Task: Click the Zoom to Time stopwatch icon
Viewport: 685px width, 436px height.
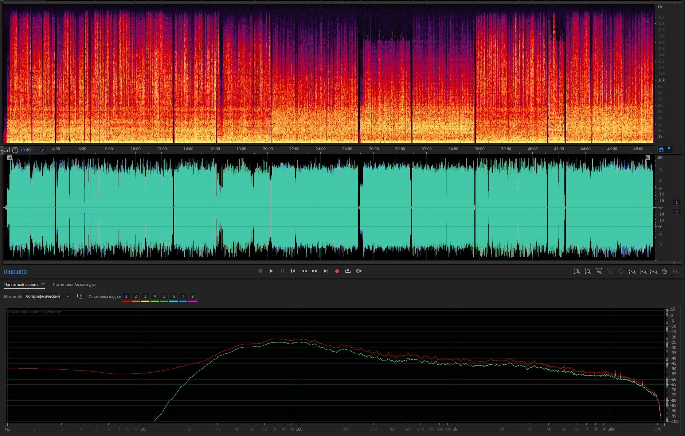Action: pyautogui.click(x=665, y=271)
